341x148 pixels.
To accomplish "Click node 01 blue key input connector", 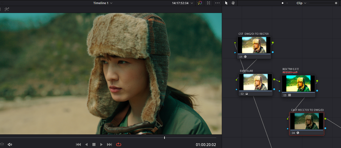I will pyautogui.click(x=235, y=52).
